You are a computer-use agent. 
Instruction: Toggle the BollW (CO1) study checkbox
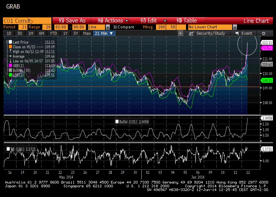[x=115, y=121]
